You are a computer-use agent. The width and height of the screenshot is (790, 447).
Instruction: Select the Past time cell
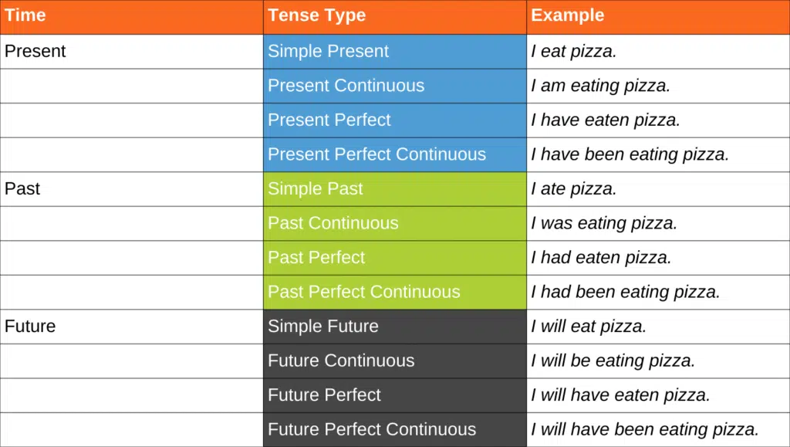22,189
